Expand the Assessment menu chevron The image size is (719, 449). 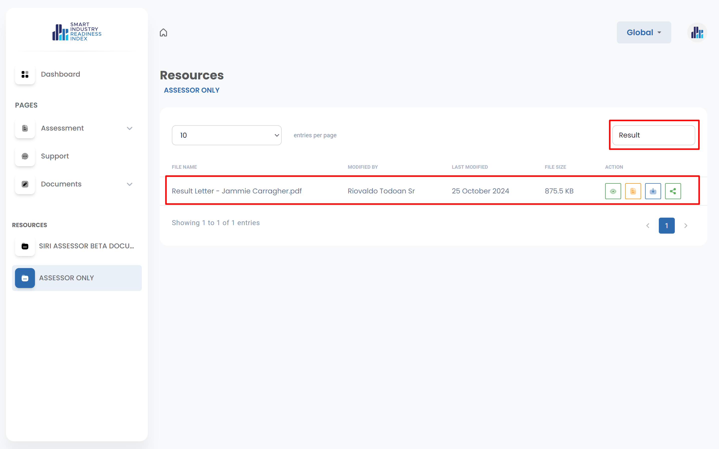tap(130, 128)
